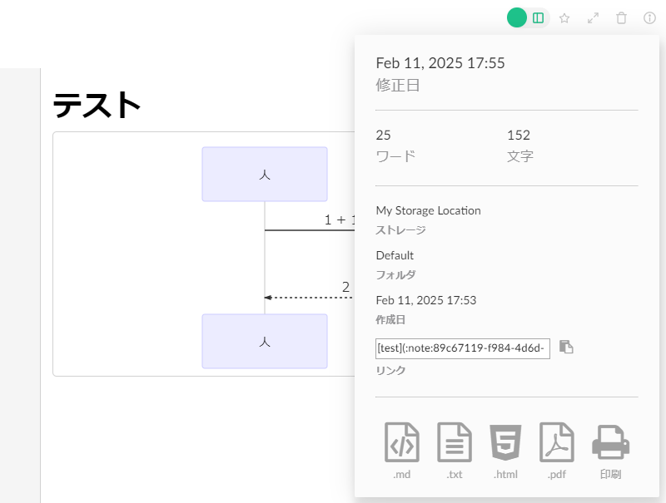Print the note with 印刷 icon

(610, 451)
